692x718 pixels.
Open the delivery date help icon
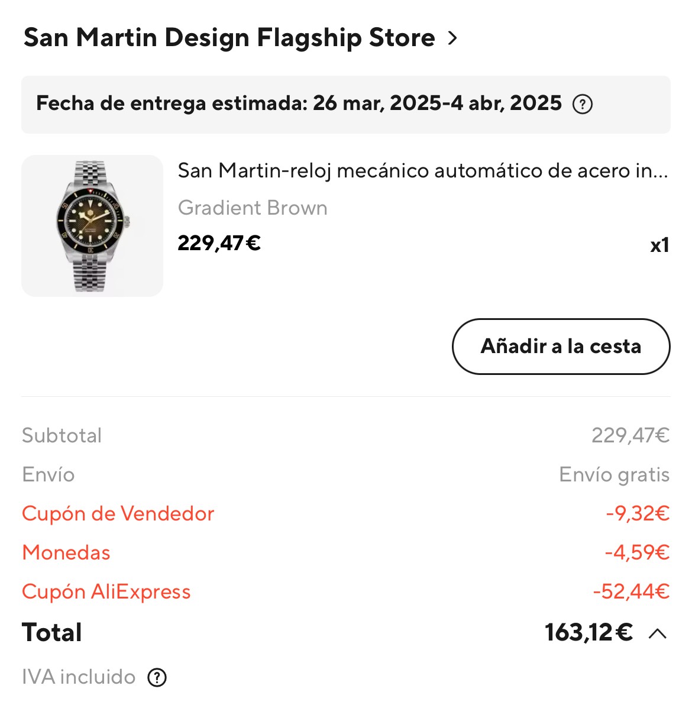click(582, 104)
